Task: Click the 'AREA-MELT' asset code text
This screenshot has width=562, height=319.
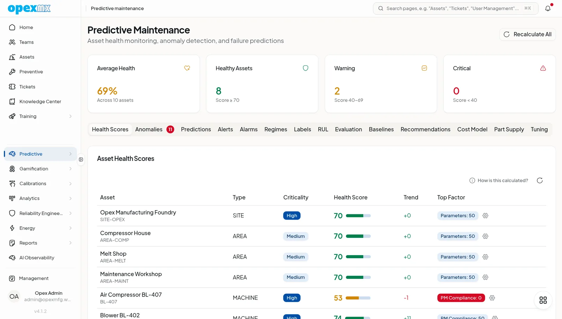Action: tap(113, 261)
